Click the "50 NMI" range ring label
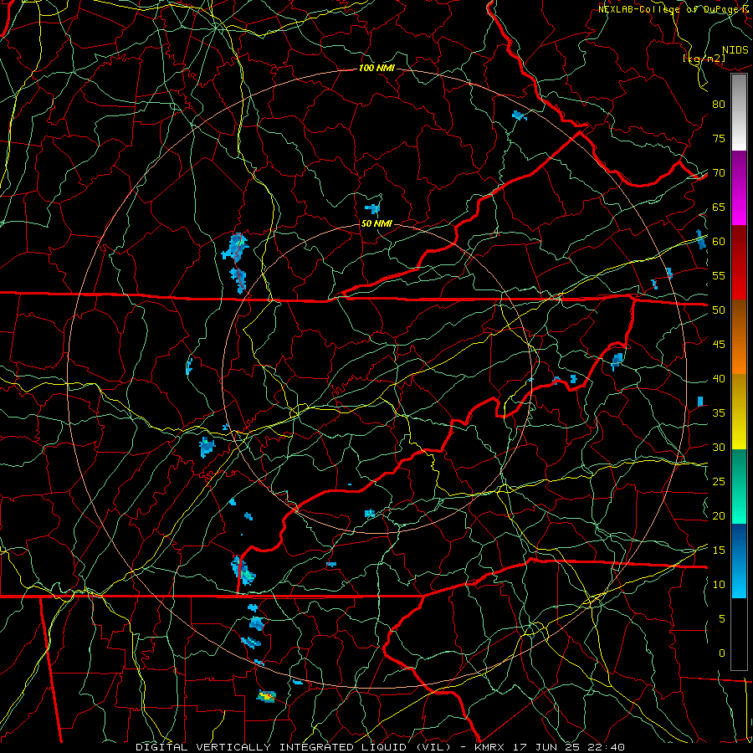Screen dimensions: 753x753 pyautogui.click(x=376, y=223)
